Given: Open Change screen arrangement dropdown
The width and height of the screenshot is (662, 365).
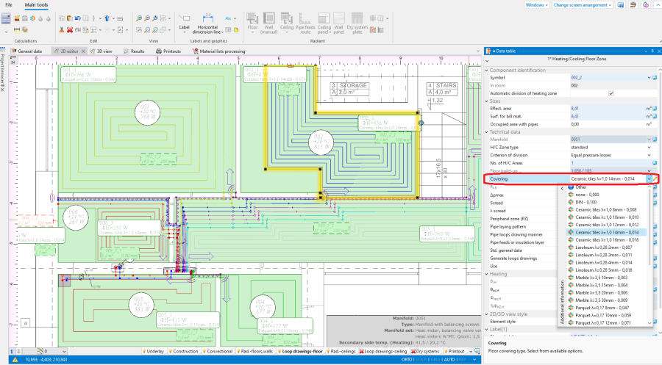Looking at the screenshot, I should click(x=583, y=5).
